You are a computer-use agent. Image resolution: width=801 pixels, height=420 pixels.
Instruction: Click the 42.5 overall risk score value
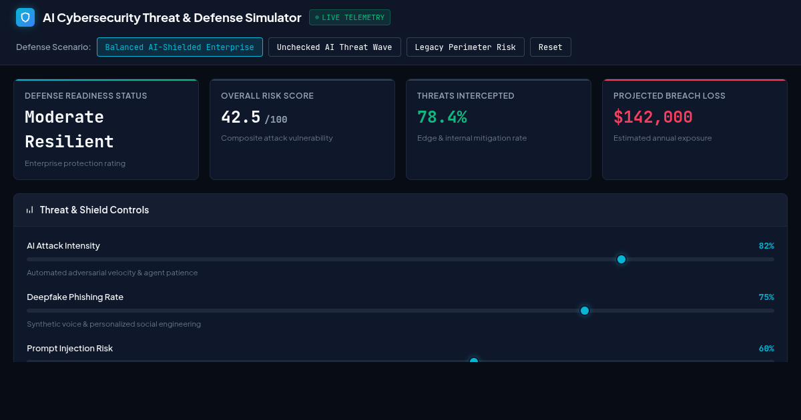(241, 117)
